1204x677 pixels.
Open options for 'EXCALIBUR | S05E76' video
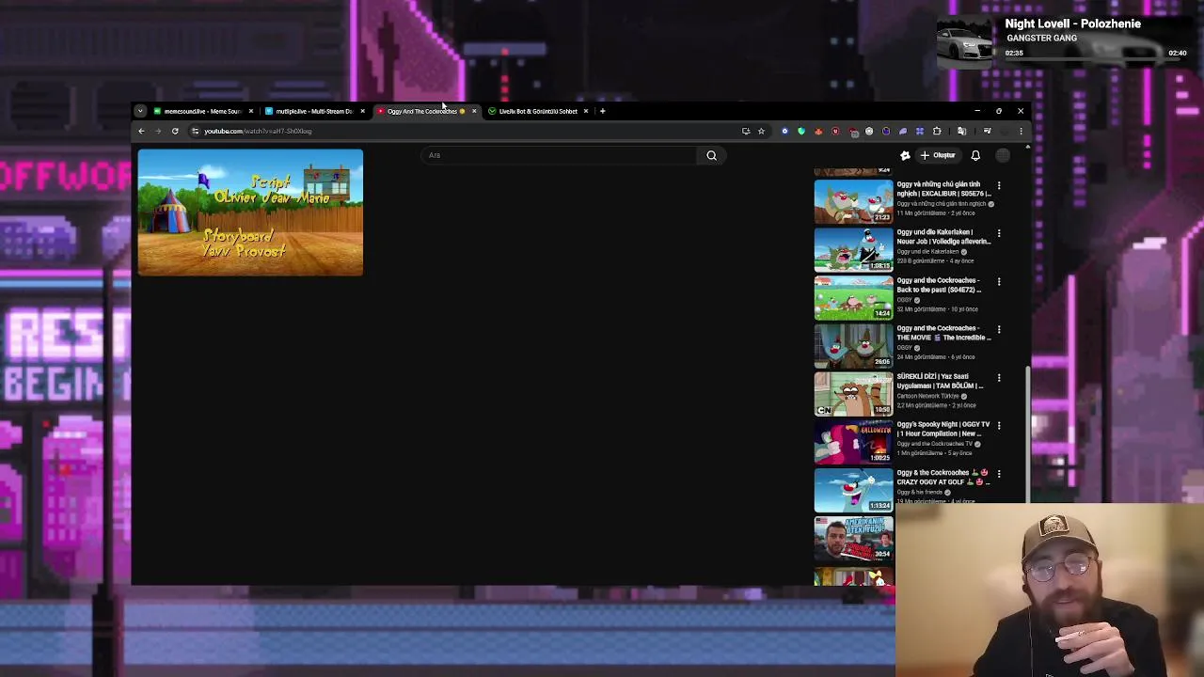tap(999, 185)
